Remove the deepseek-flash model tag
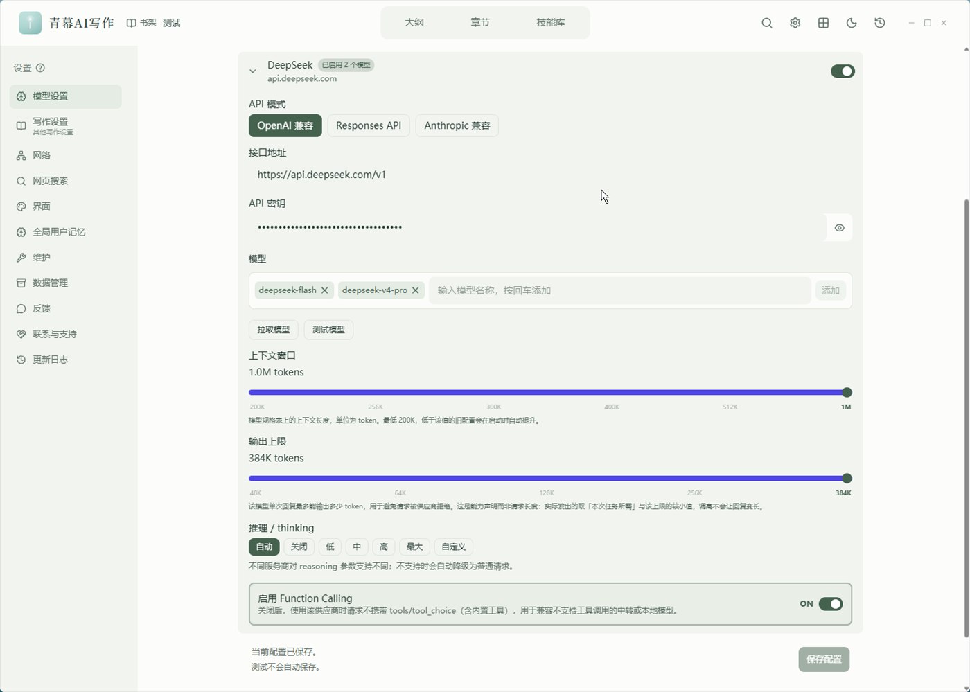The image size is (970, 692). tap(324, 290)
